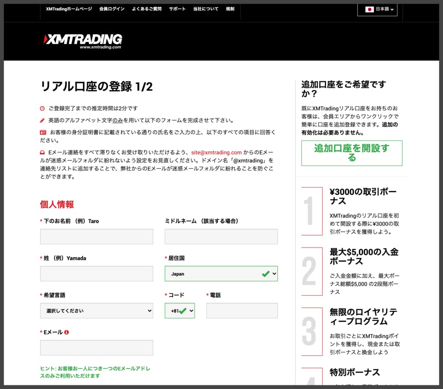Go to XMTradingホームページ
The height and width of the screenshot is (389, 443).
pyautogui.click(x=69, y=9)
